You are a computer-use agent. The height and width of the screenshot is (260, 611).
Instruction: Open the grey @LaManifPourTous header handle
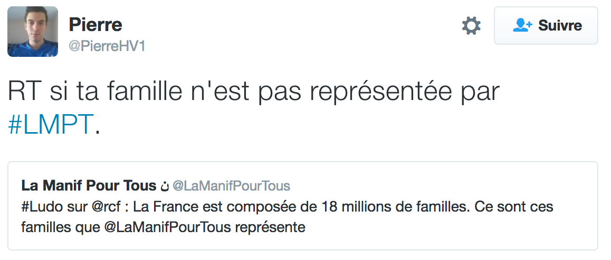coord(231,186)
